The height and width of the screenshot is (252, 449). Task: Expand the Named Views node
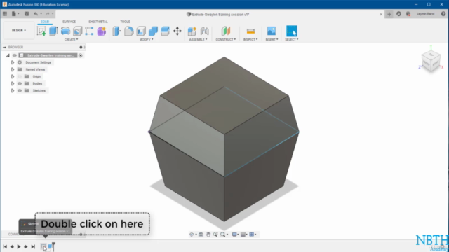(13, 69)
